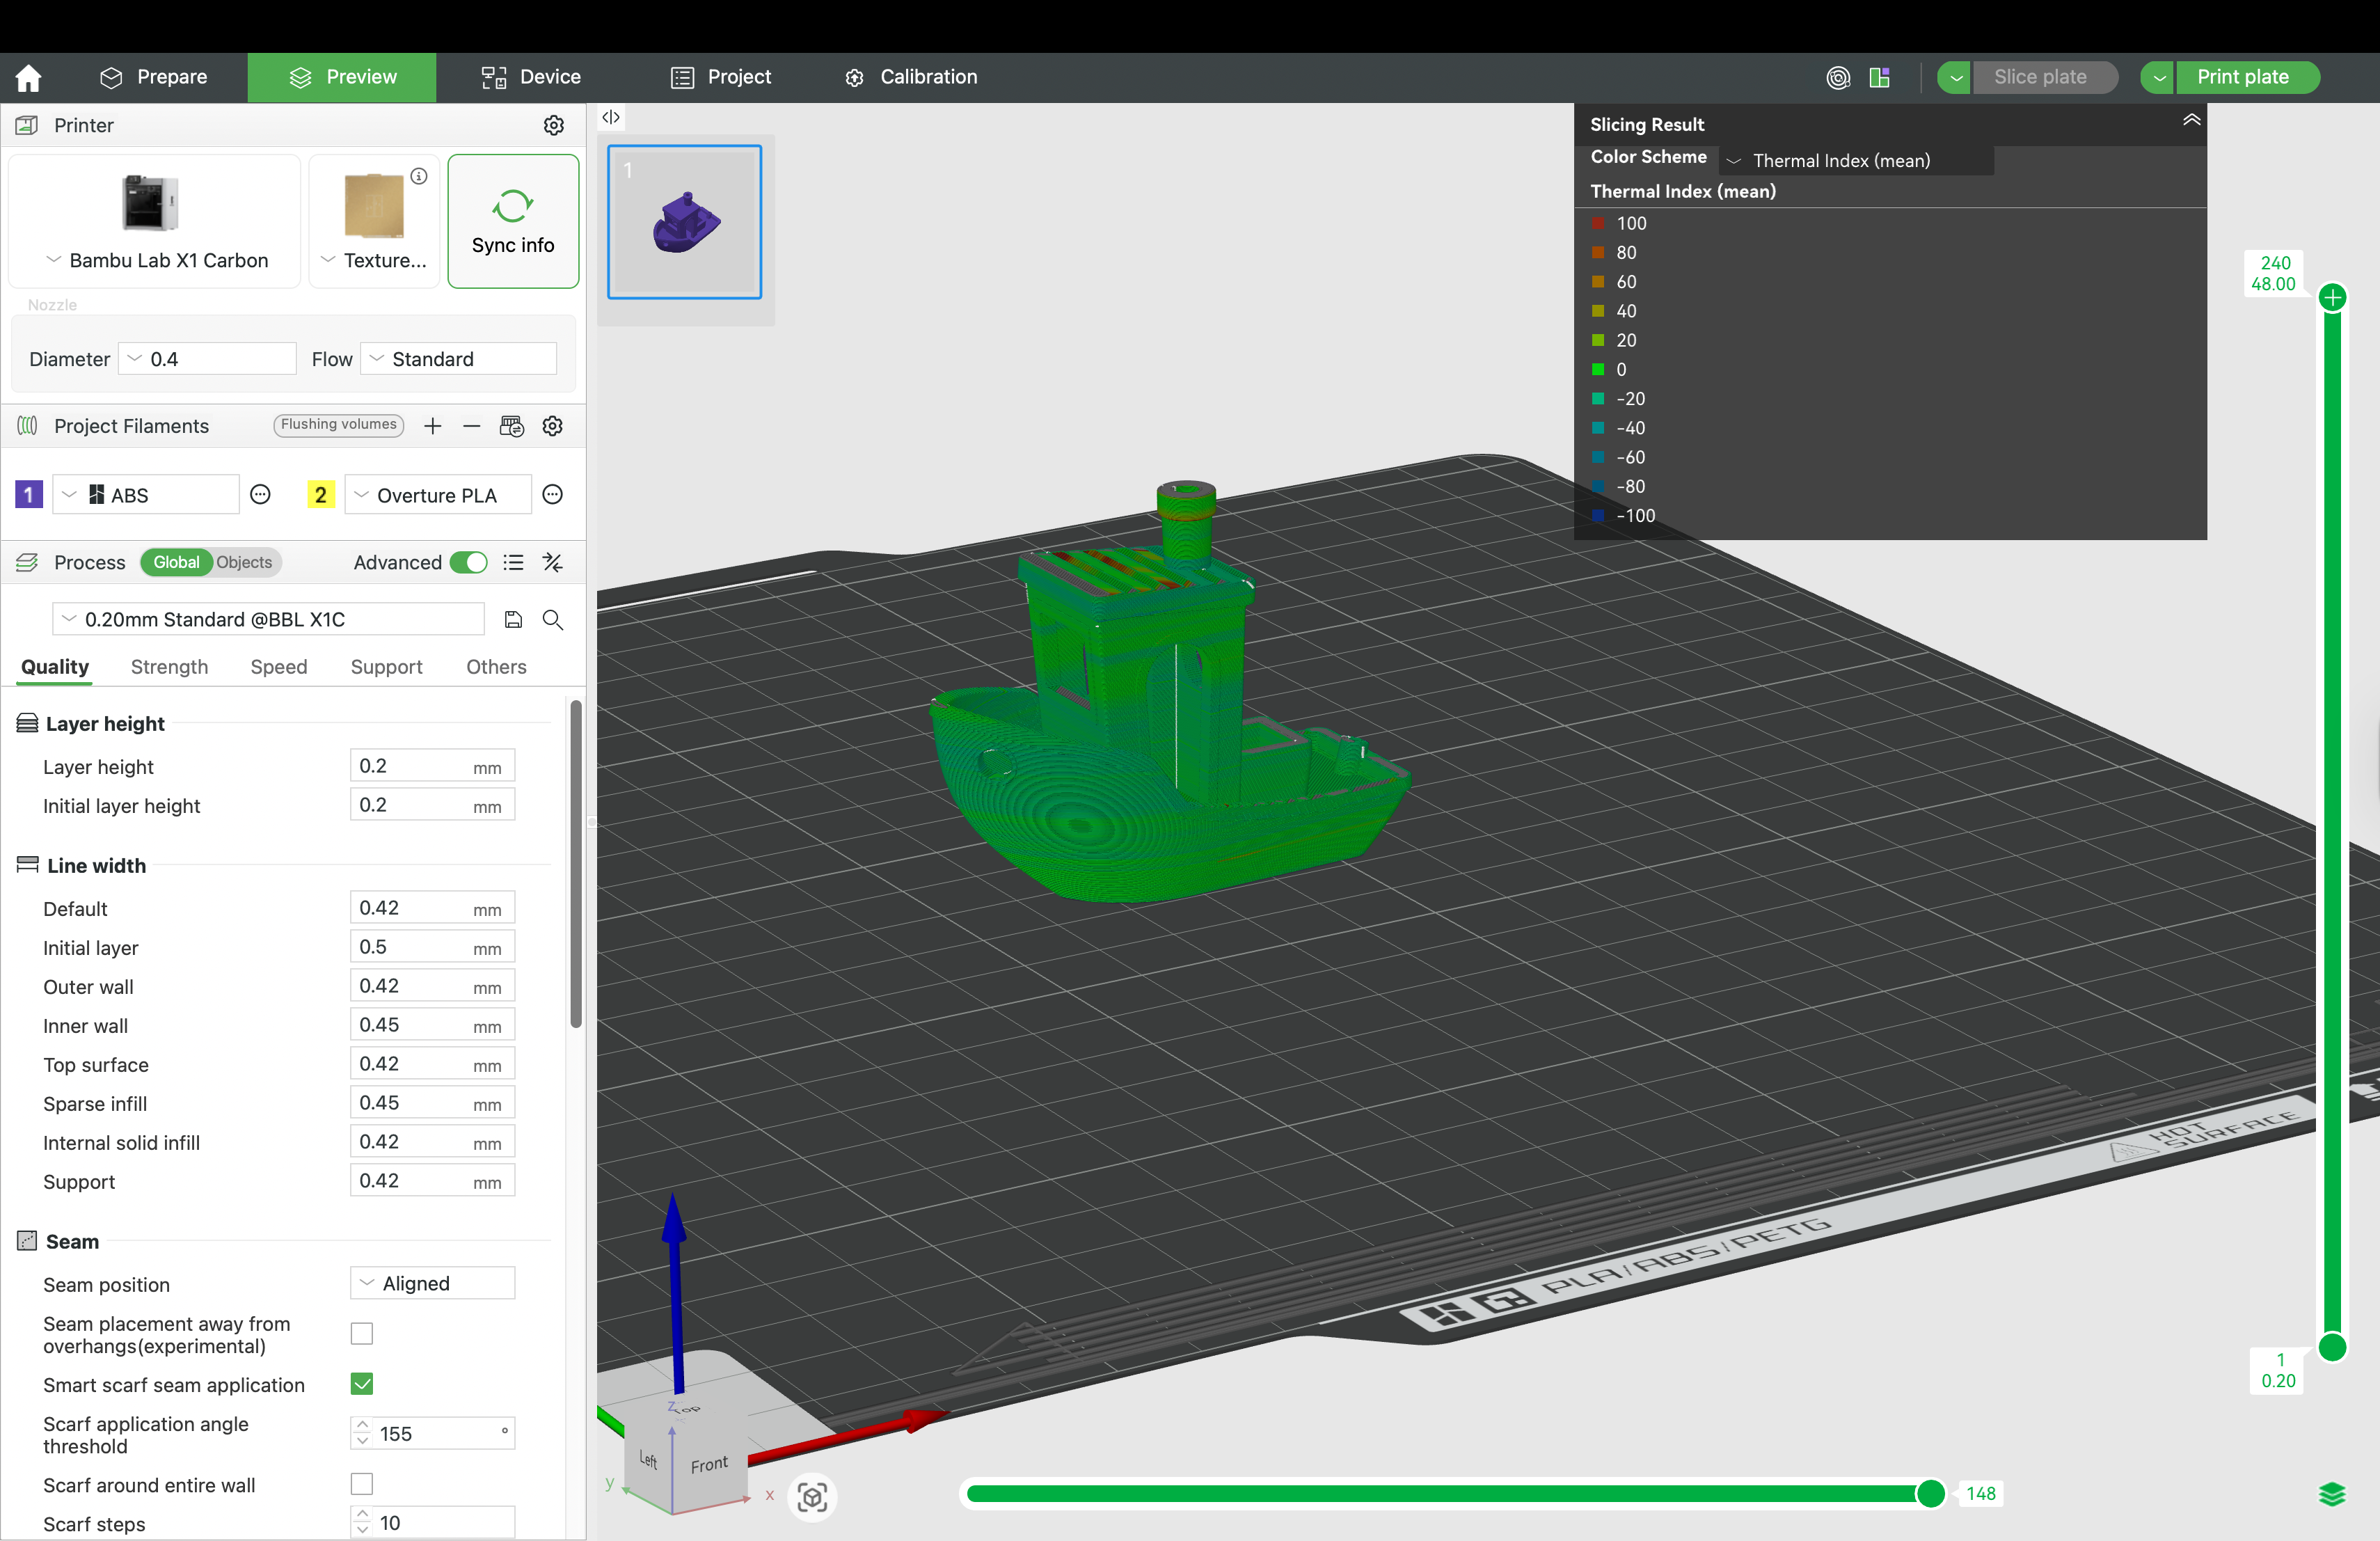Toggle the Advanced mode switch
This screenshot has width=2380, height=1541.
[468, 562]
